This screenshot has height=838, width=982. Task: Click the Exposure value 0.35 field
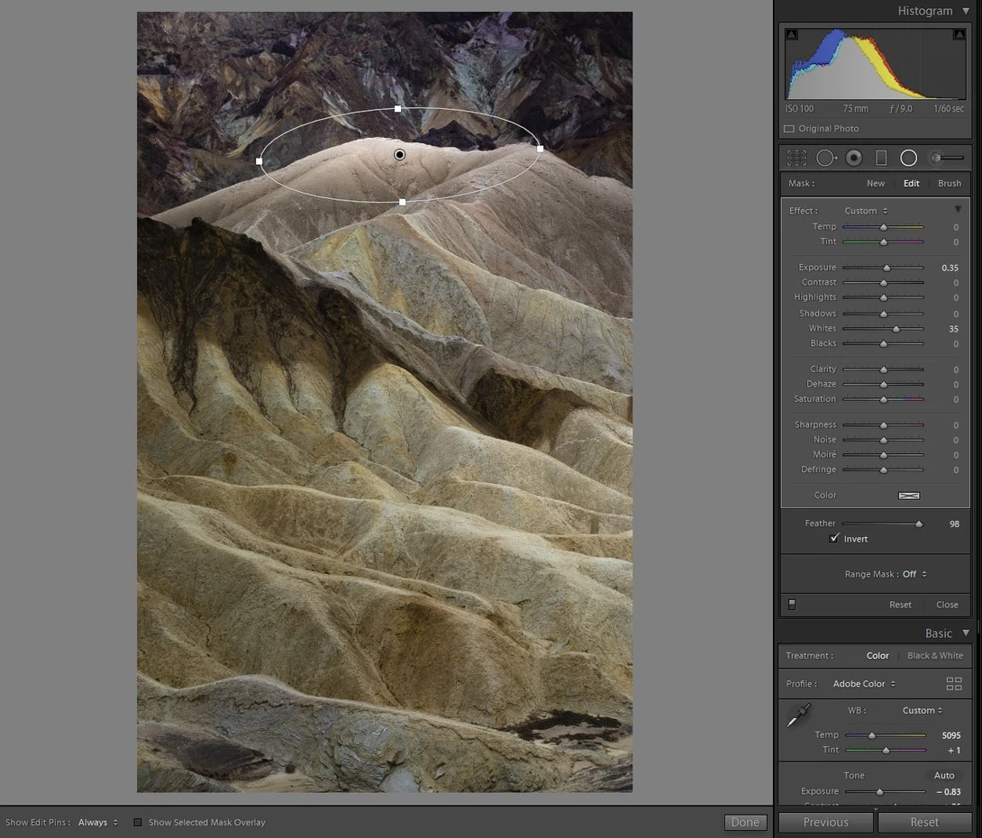point(950,268)
